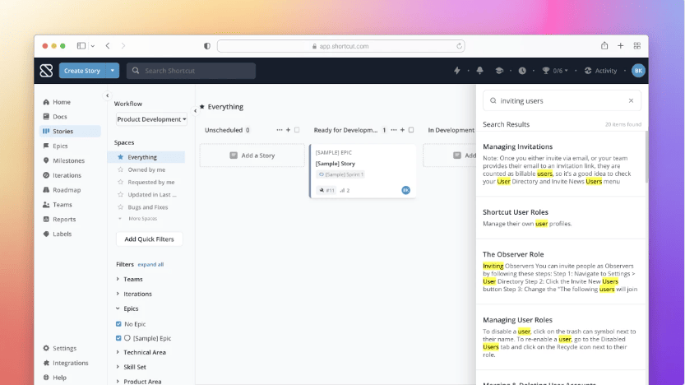Image resolution: width=685 pixels, height=385 pixels.
Task: Toggle the star next to Everything heading
Action: pyautogui.click(x=201, y=107)
